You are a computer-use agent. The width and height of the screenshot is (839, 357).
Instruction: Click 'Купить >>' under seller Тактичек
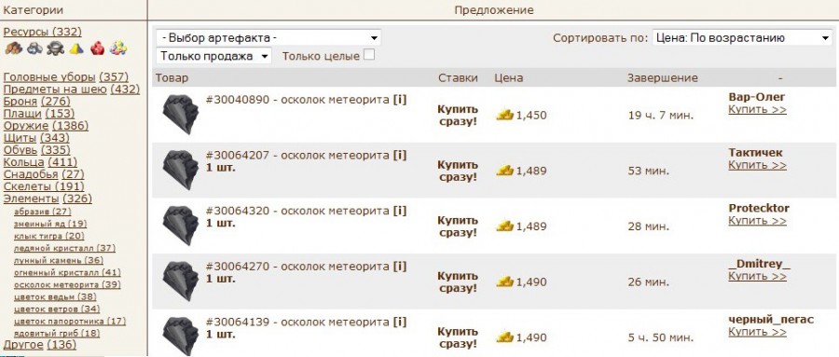(757, 165)
